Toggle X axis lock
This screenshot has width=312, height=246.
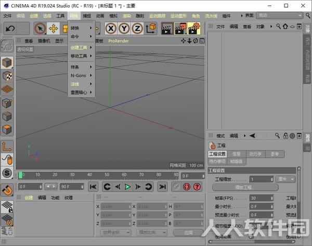pyautogui.click(x=111, y=29)
